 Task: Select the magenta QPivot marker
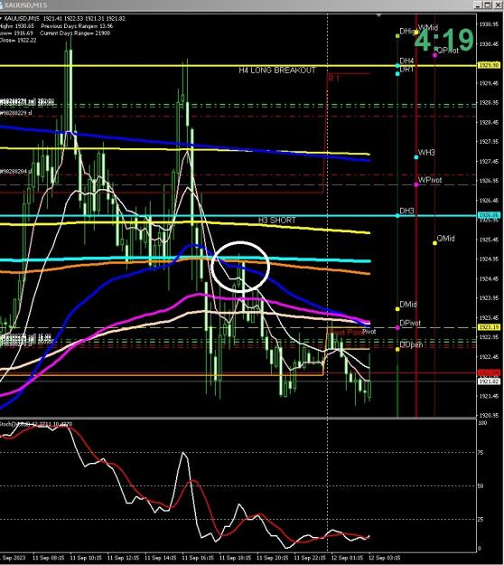click(x=434, y=55)
